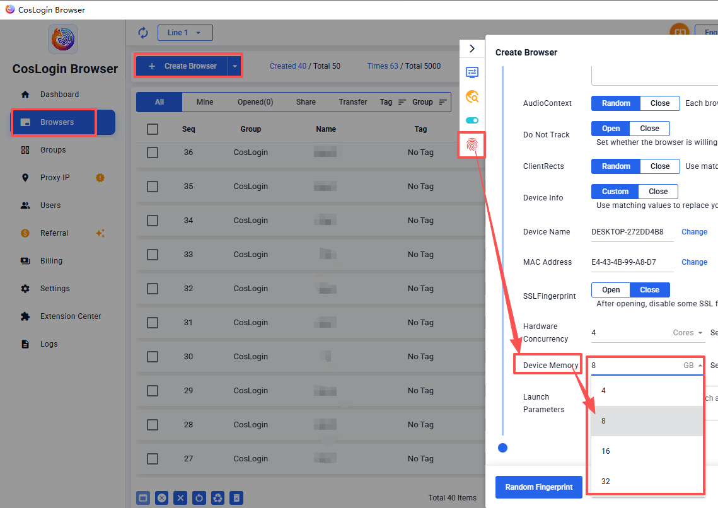Viewport: 718px width, 508px height.
Task: Check the box for row 36
Action: coord(153,153)
